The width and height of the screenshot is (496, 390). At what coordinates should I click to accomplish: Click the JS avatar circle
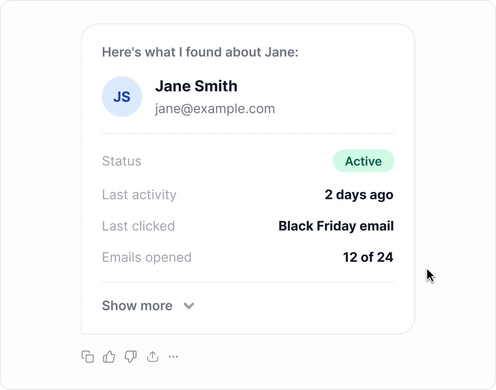point(122,97)
